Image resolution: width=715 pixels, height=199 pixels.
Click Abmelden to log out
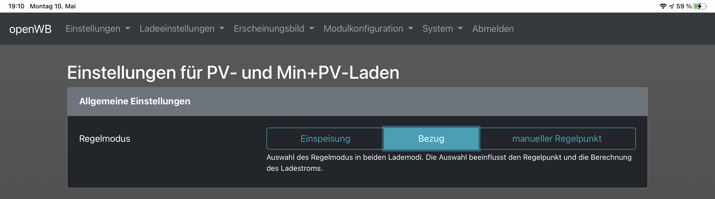point(493,29)
